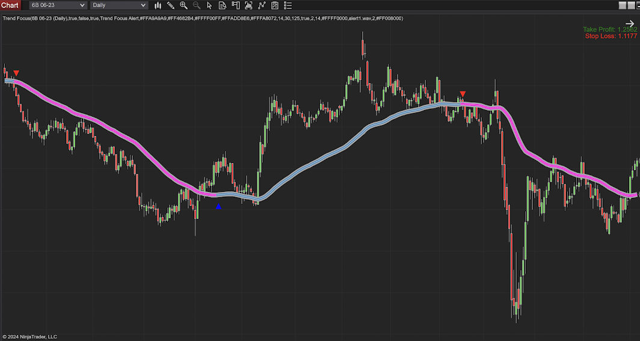Select the Chart tab
640x341 pixels.
(x=10, y=5)
